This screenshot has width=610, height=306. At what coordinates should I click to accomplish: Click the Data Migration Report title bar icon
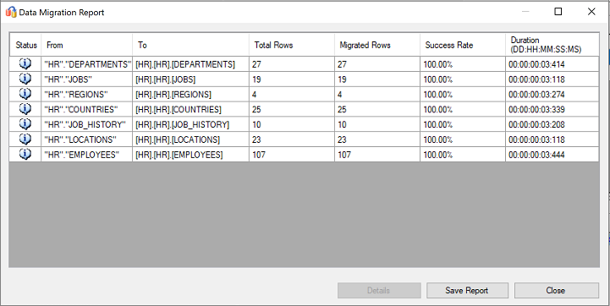tap(11, 12)
